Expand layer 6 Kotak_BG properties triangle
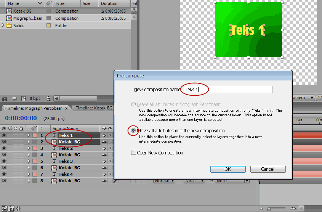322x212 pixels. pyautogui.click(x=29, y=168)
